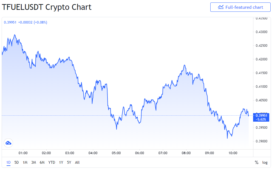Select the 1D time range tab
The width and height of the screenshot is (272, 170).
8,162
